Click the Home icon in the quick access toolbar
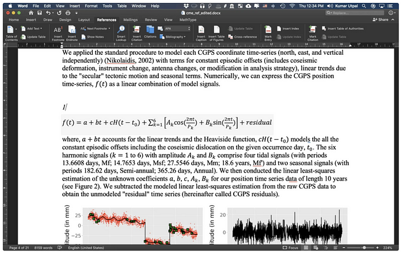This screenshot has height=255, width=403. 31,13
